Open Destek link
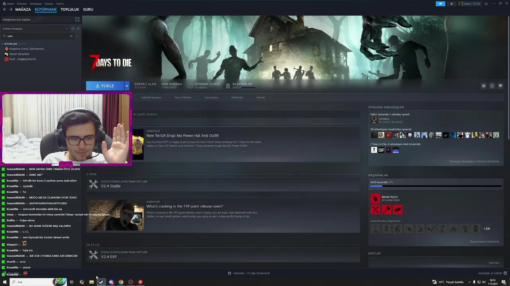Viewport: 510px width, 286px height. [x=261, y=97]
